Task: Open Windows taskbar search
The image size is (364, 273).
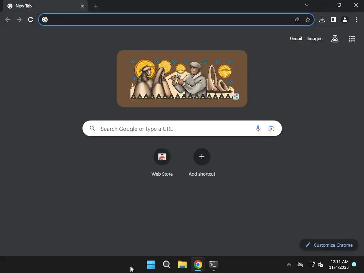Action: pos(167,264)
